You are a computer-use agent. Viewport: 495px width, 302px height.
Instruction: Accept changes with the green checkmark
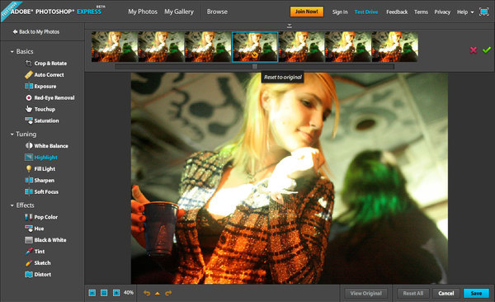(487, 50)
